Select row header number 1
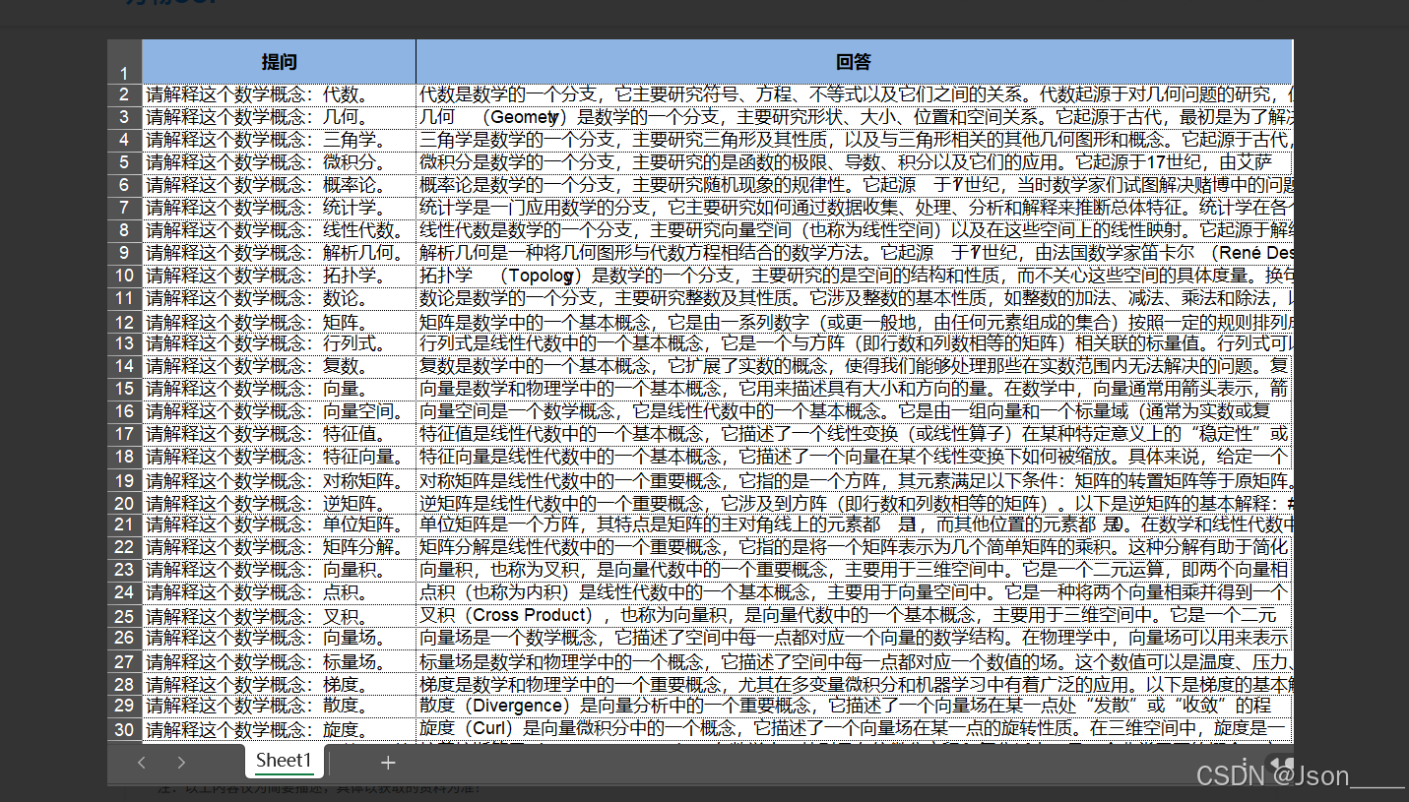 pos(124,62)
